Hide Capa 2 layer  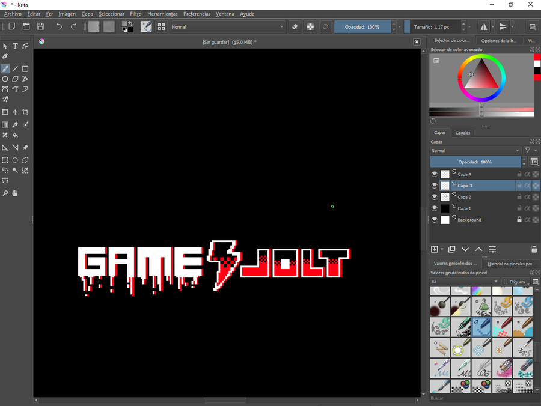pyautogui.click(x=435, y=197)
